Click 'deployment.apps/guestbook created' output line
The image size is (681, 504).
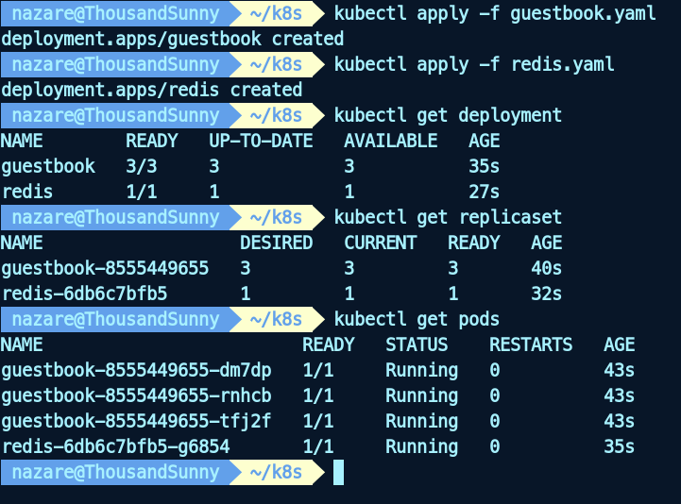(173, 39)
